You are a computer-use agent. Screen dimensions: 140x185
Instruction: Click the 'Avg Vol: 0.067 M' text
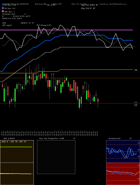click(89, 5)
